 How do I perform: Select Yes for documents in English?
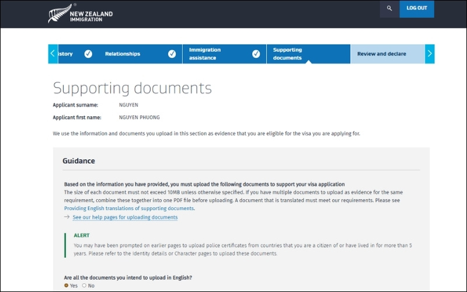point(67,286)
